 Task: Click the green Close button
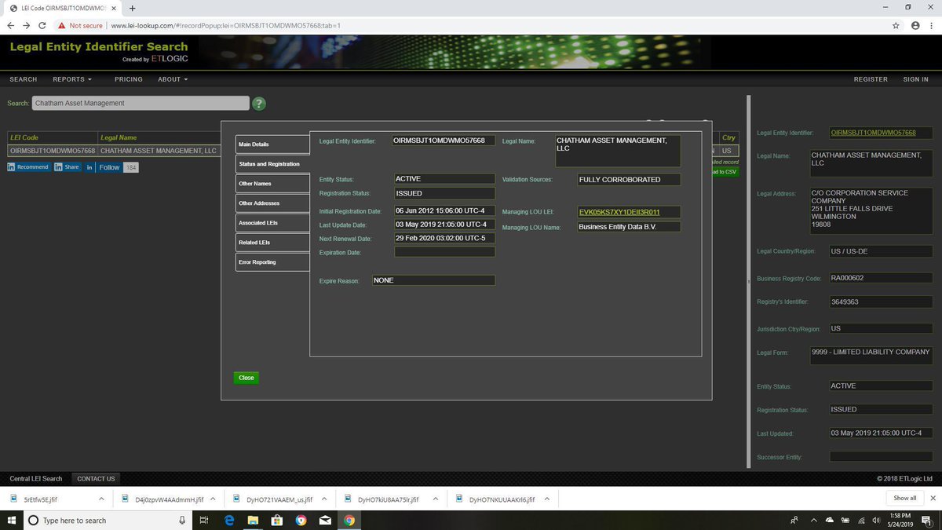[246, 378]
